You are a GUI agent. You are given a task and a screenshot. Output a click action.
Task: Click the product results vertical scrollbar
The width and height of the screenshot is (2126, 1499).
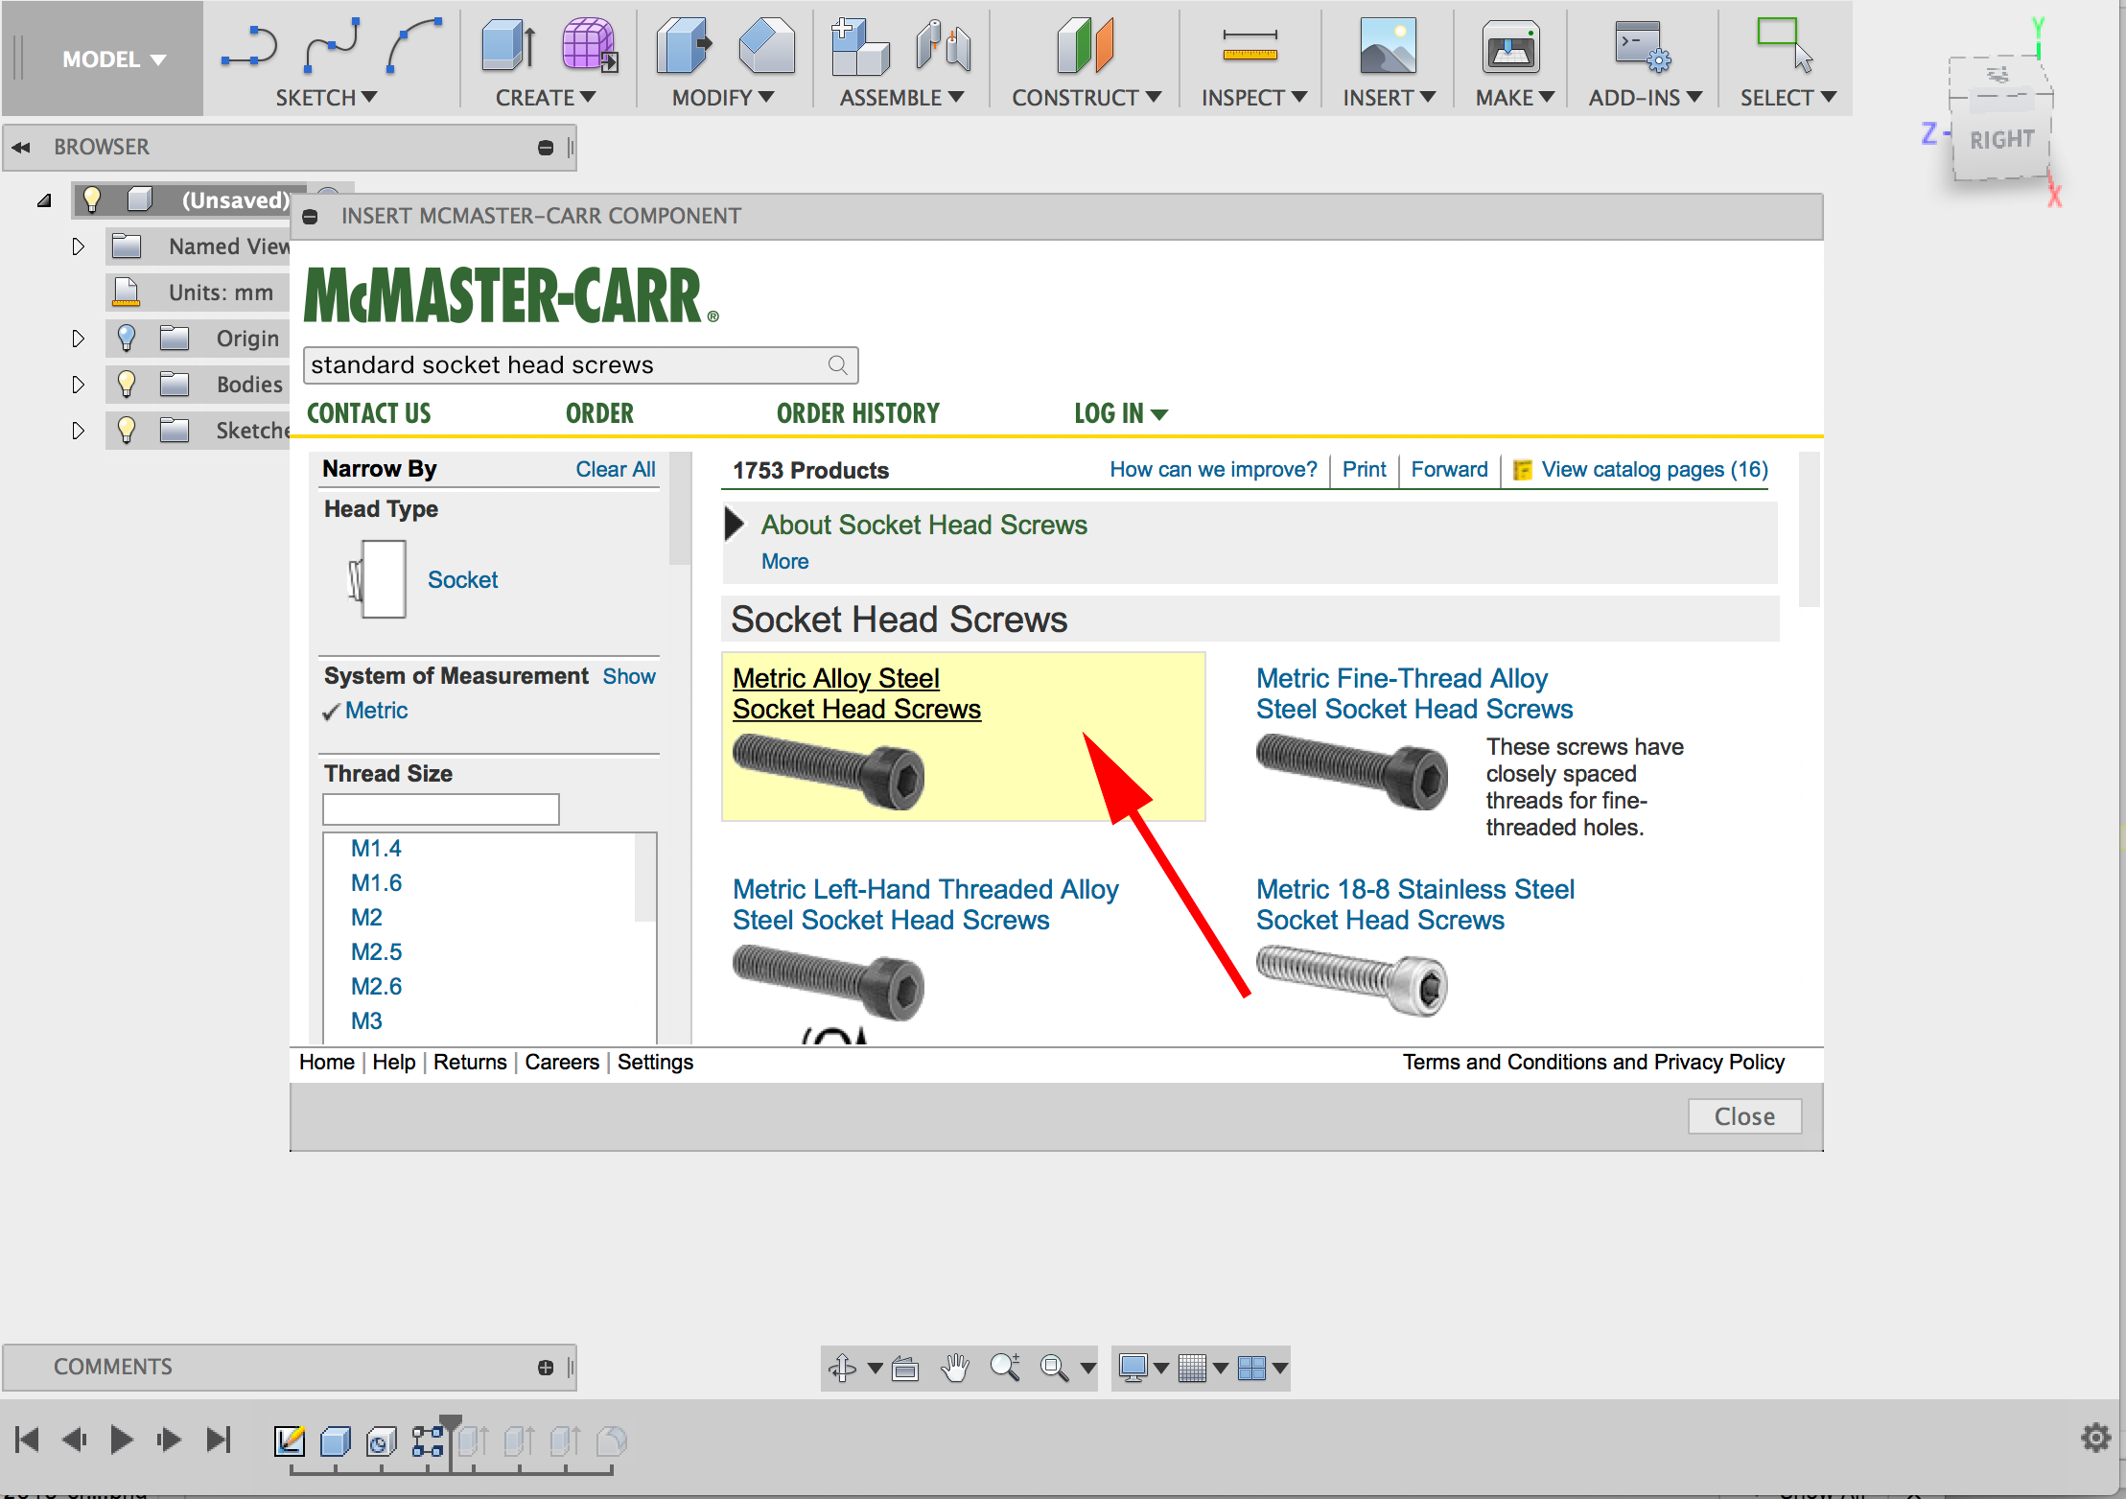click(1809, 529)
